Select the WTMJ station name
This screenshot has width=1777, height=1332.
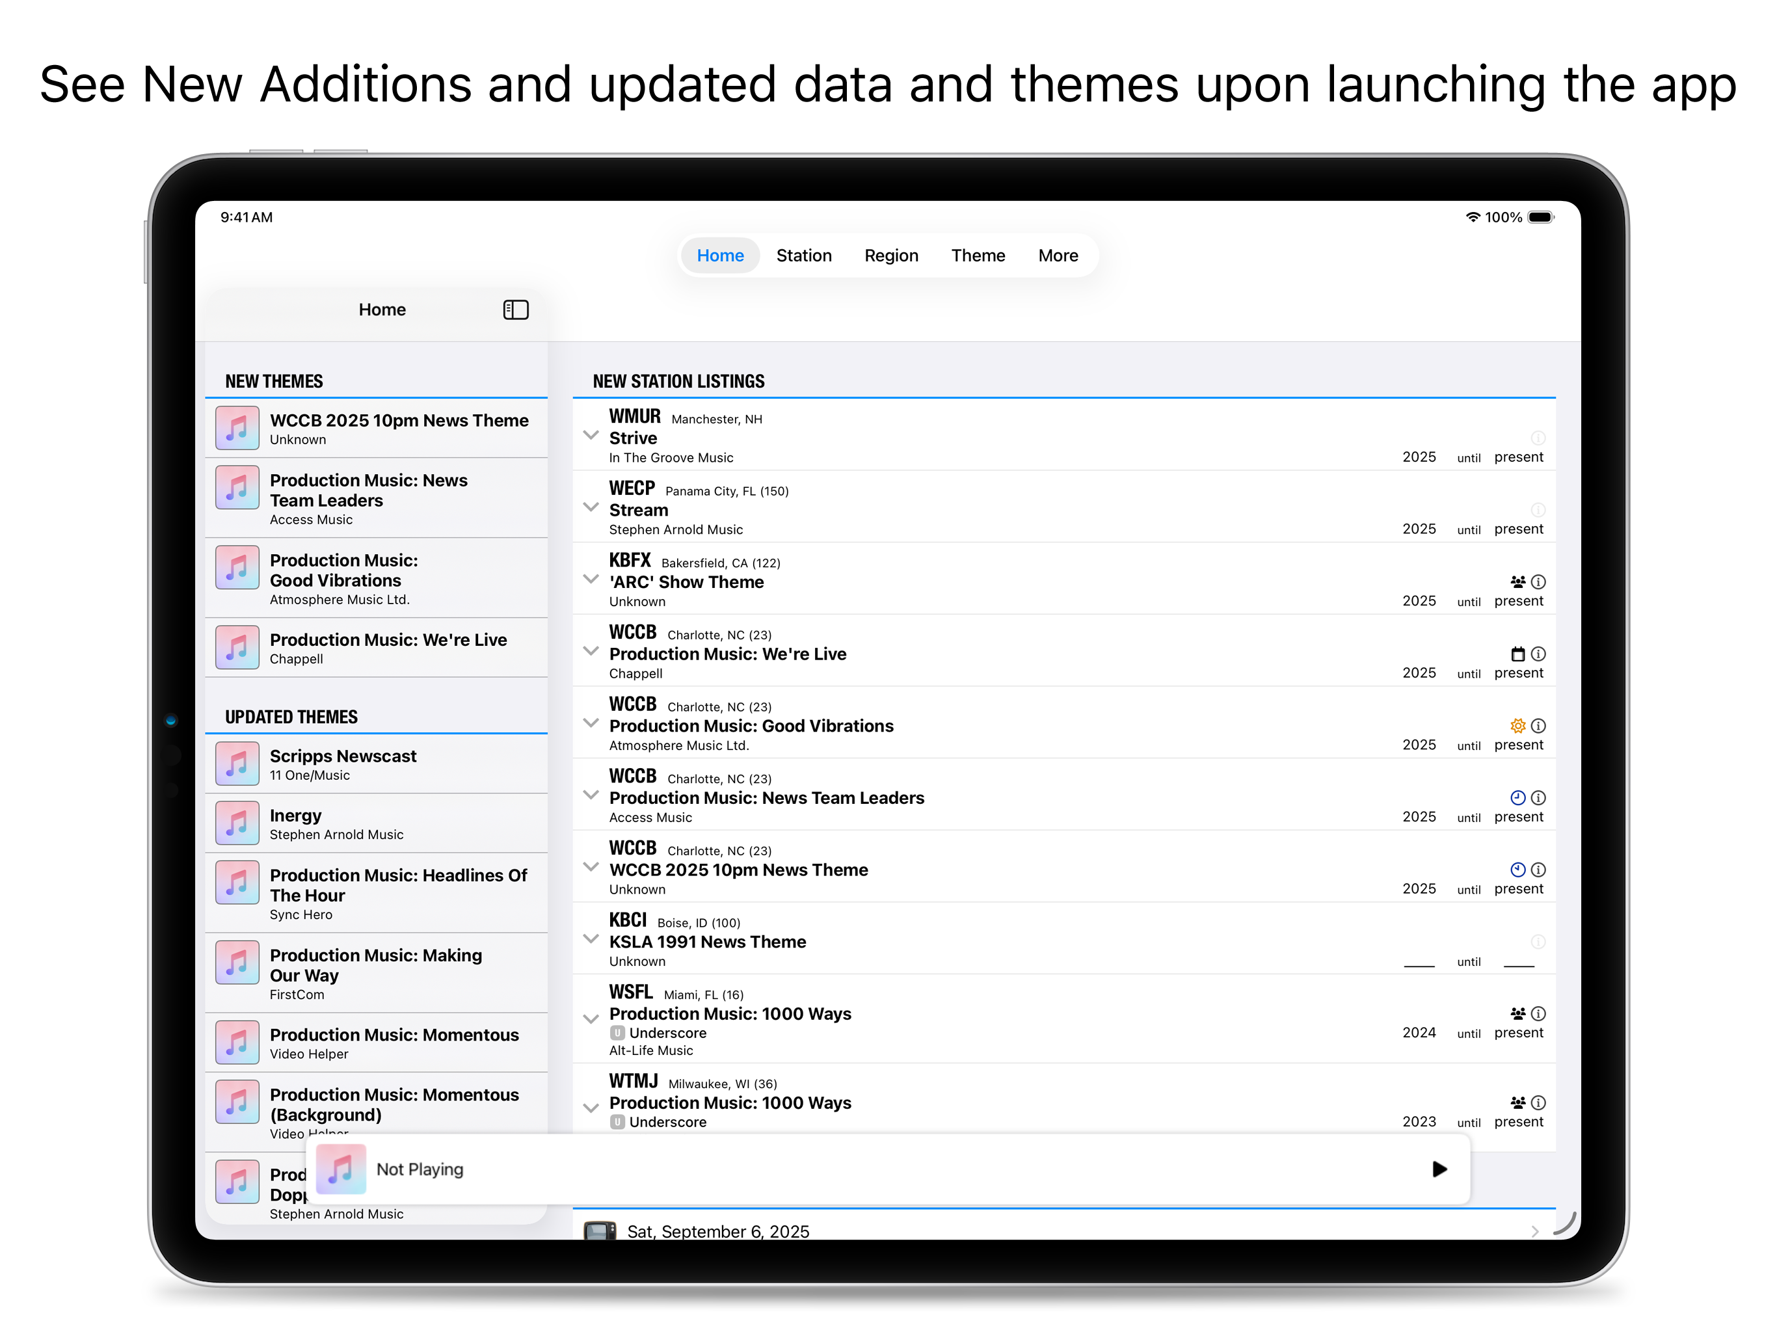point(633,1082)
